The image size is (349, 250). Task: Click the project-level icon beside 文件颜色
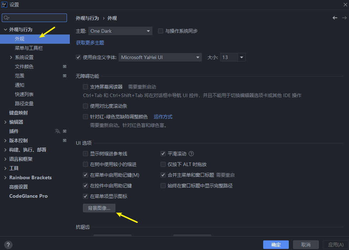pyautogui.click(x=65, y=67)
